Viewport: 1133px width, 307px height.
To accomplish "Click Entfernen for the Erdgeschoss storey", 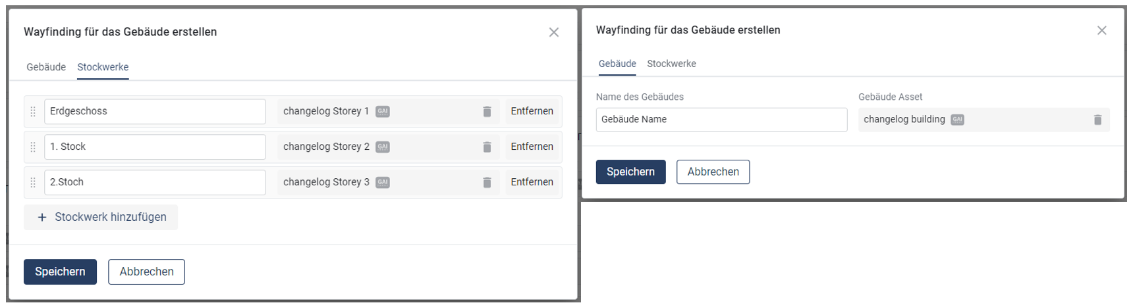I will [x=532, y=111].
